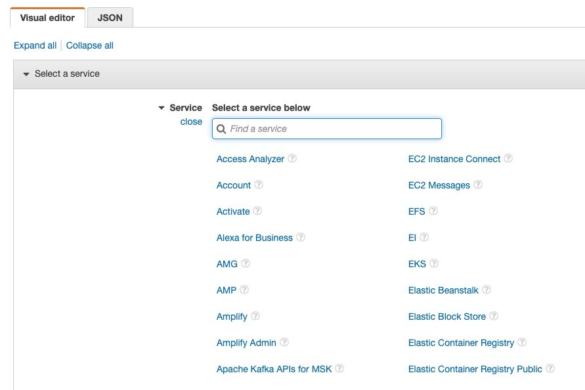Collapse the Service row triangle
Image resolution: width=585 pixels, height=390 pixels.
pos(162,108)
